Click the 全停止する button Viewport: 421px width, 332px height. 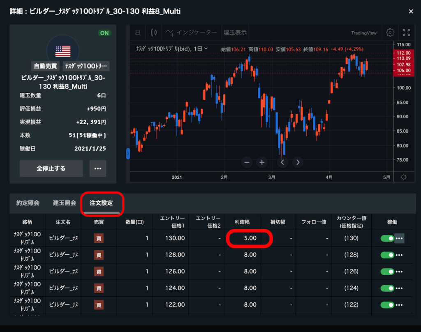pos(51,168)
